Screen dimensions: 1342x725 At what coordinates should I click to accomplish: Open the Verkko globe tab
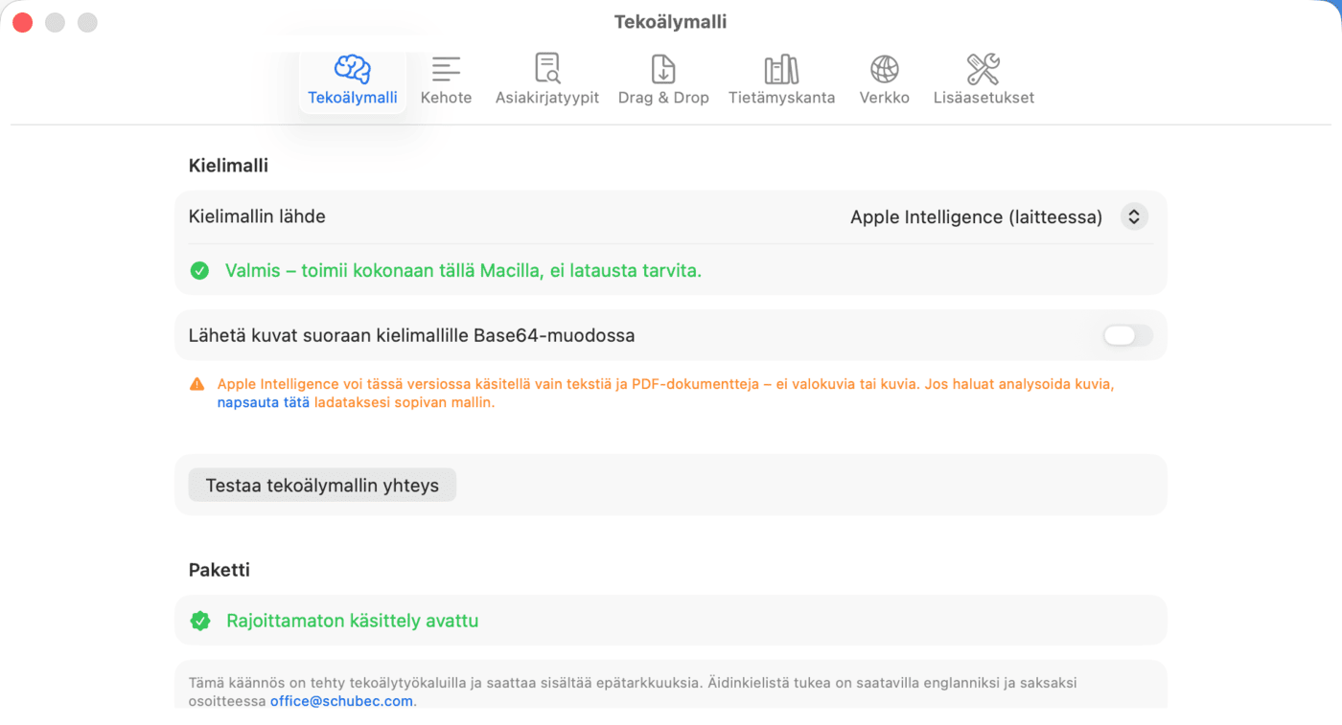point(884,80)
